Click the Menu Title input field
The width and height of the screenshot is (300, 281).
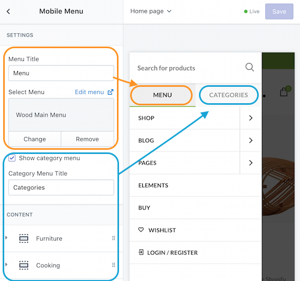click(61, 73)
